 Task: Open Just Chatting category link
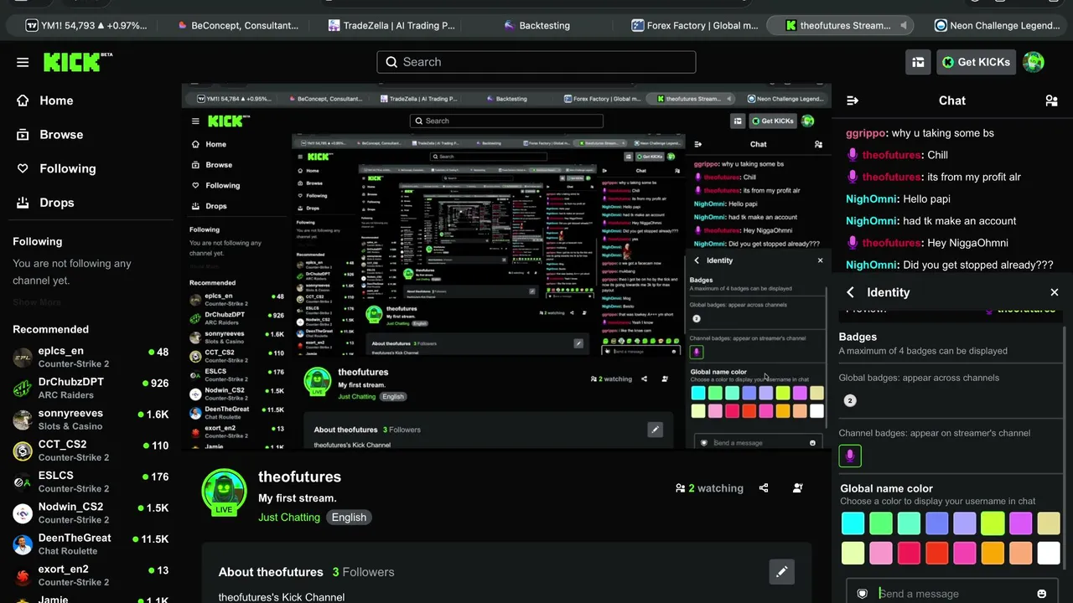289,518
